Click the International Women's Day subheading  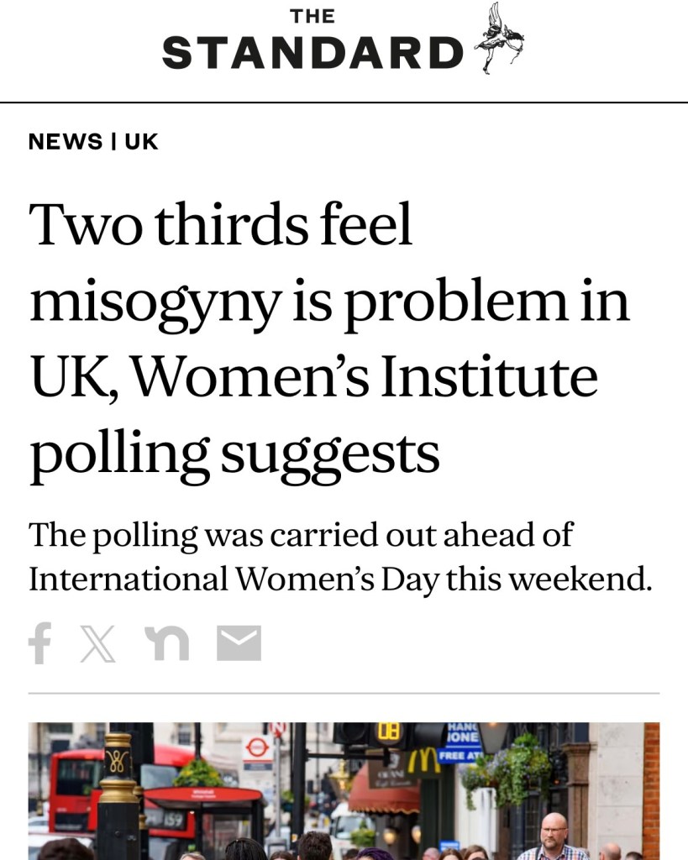[340, 557]
